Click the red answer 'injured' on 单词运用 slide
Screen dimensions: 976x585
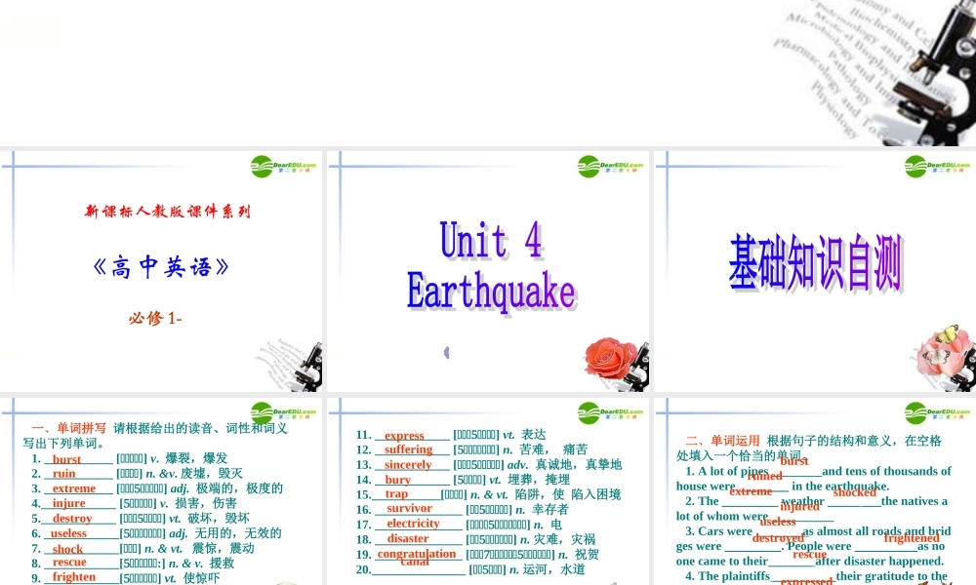click(800, 506)
